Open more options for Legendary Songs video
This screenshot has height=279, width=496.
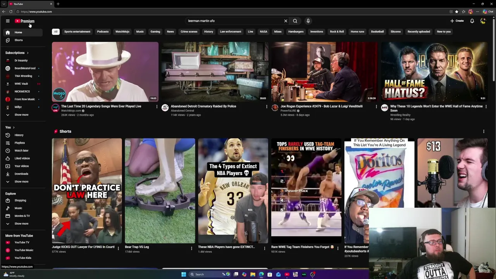(x=157, y=107)
